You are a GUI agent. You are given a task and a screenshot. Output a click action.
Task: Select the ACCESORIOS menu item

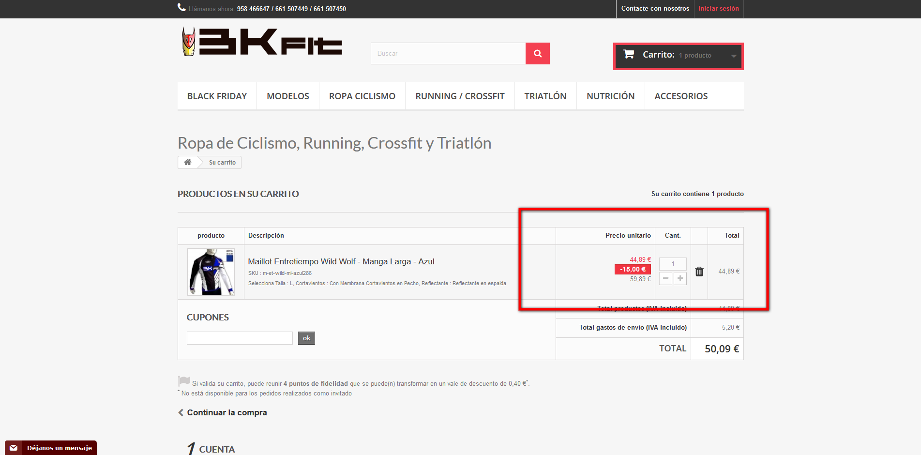click(x=681, y=96)
